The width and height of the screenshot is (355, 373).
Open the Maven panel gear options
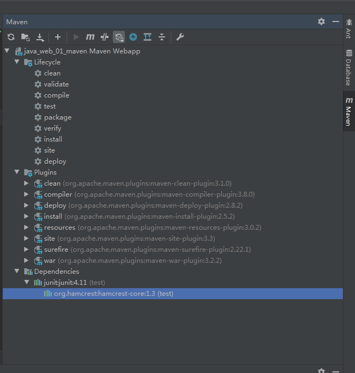[x=321, y=21]
